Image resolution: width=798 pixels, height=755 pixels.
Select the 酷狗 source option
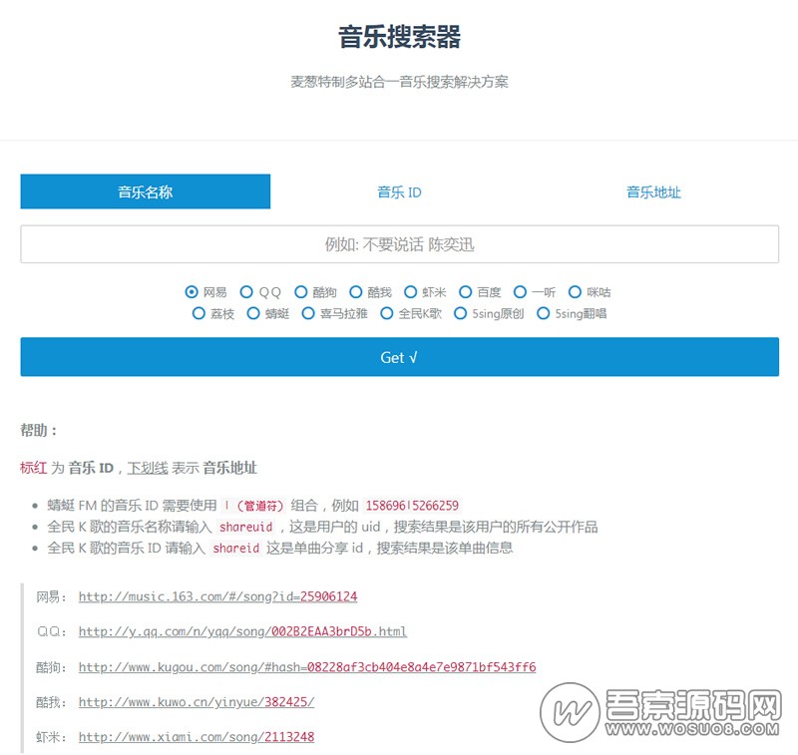301,292
